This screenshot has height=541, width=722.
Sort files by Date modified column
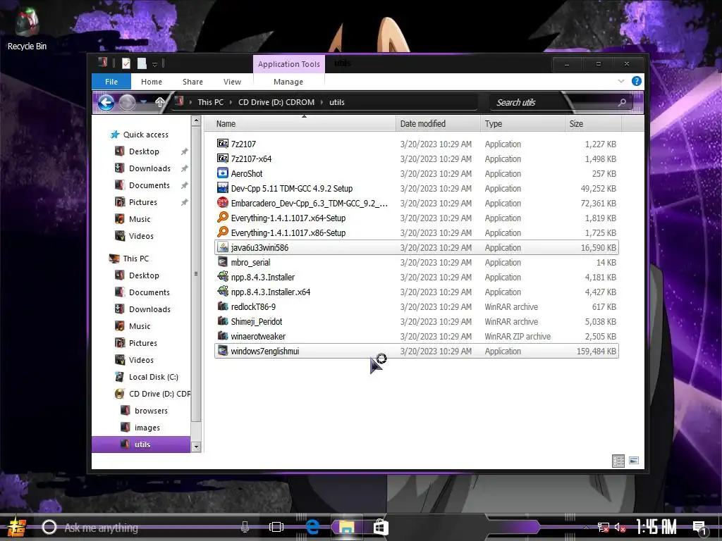437,123
